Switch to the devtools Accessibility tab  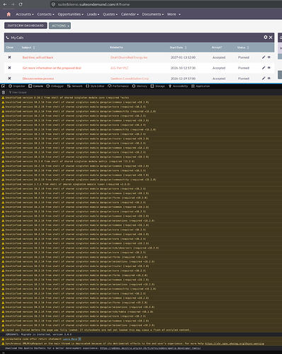click(x=178, y=86)
